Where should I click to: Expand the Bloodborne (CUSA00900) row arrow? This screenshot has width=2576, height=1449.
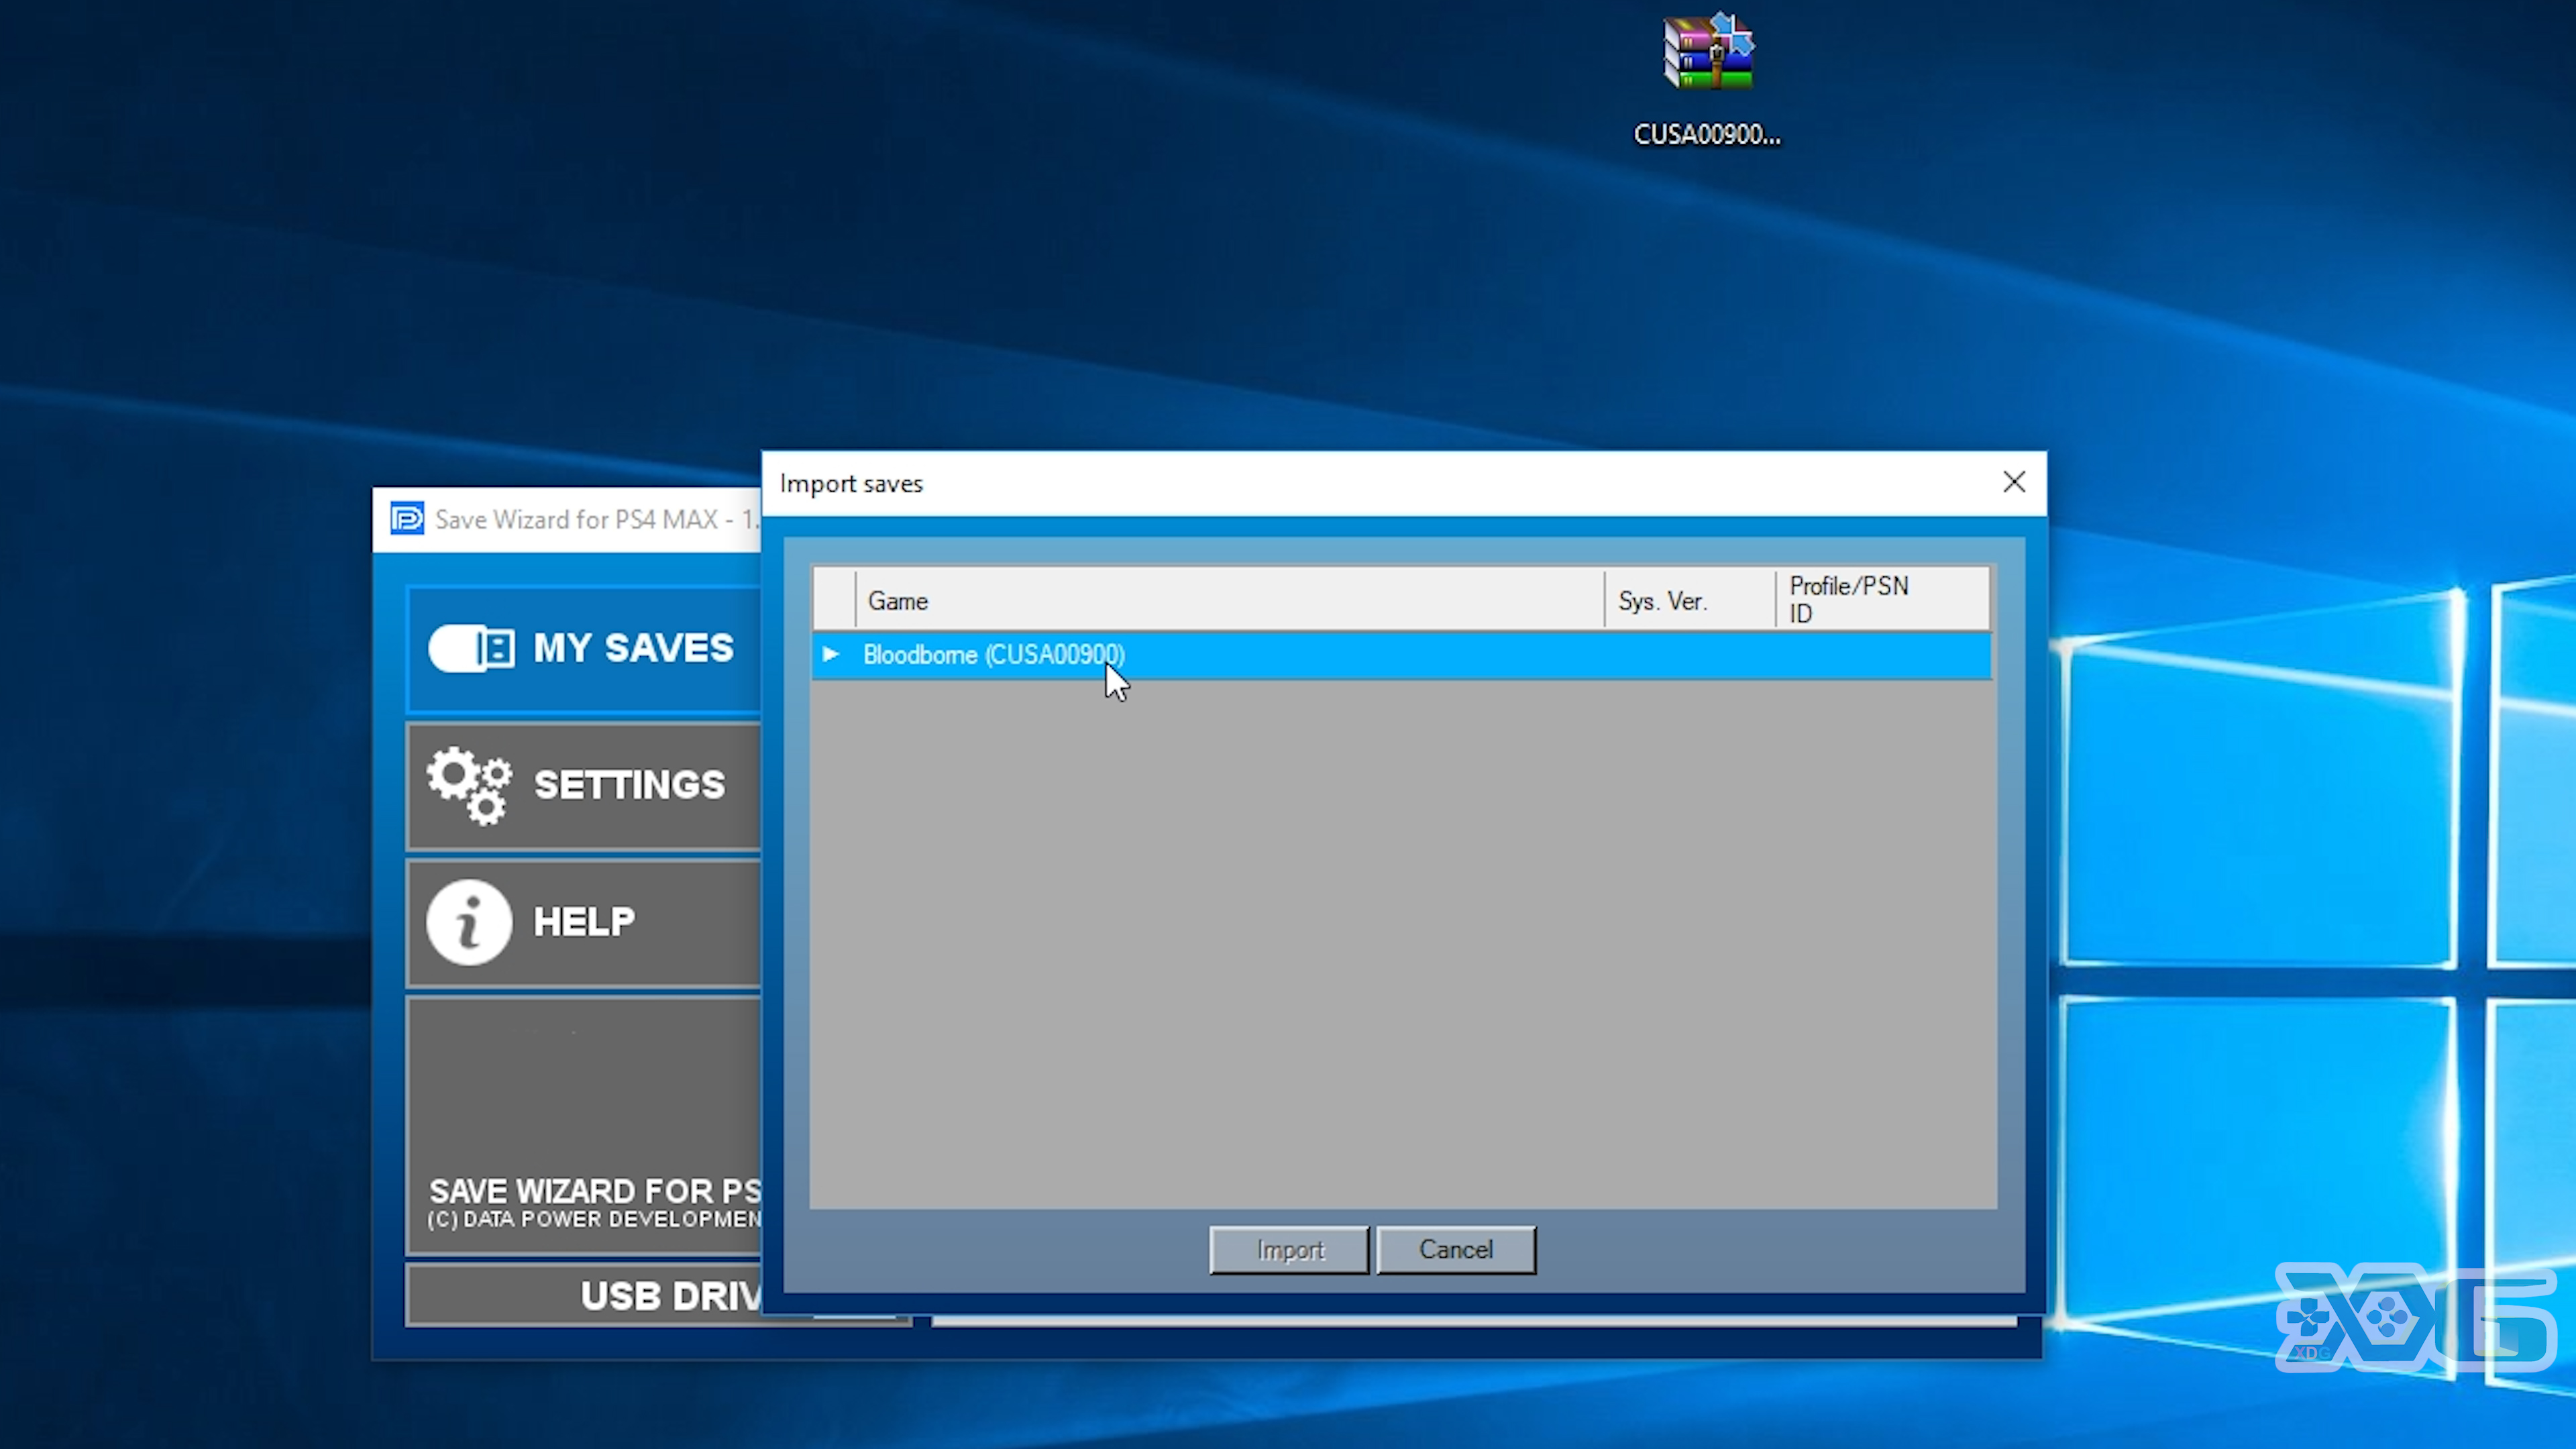tap(830, 654)
